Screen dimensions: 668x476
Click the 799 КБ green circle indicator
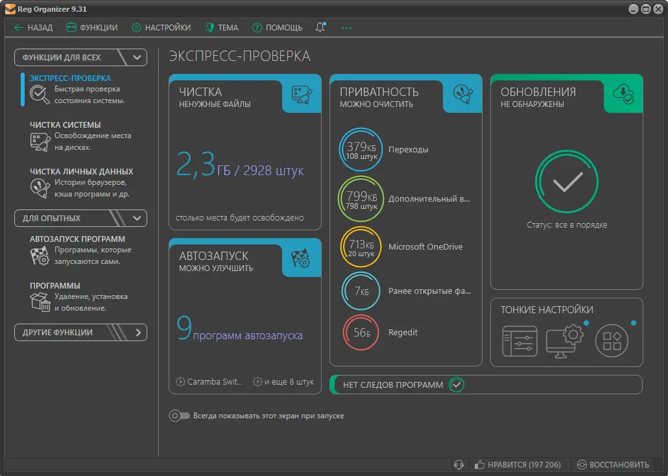pos(361,199)
